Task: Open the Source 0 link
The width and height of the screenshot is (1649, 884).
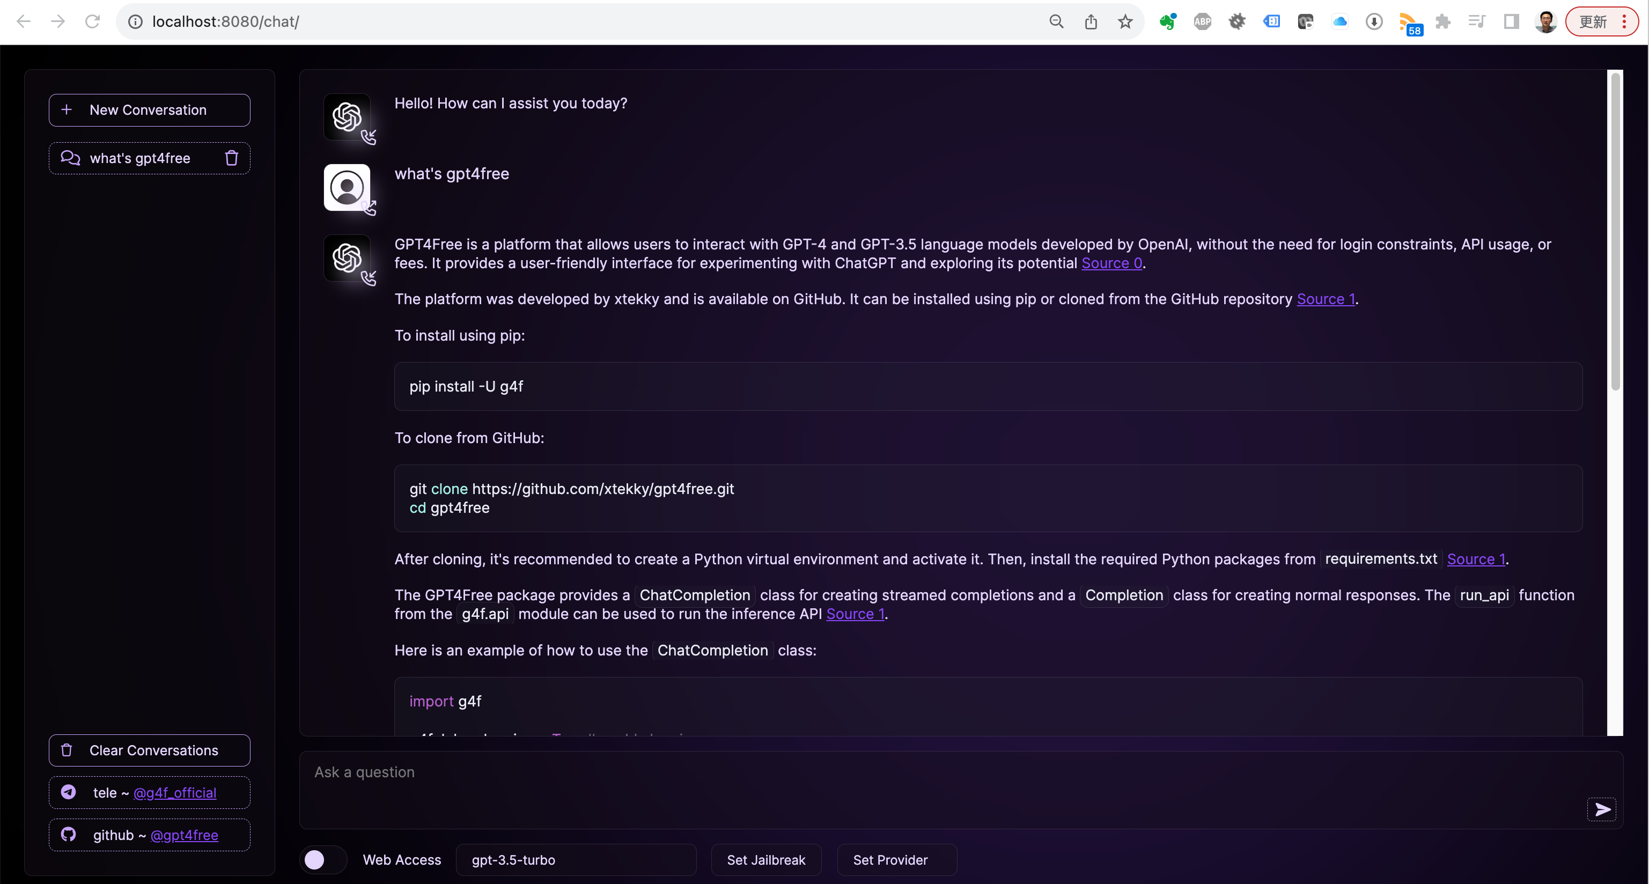Action: click(1111, 263)
